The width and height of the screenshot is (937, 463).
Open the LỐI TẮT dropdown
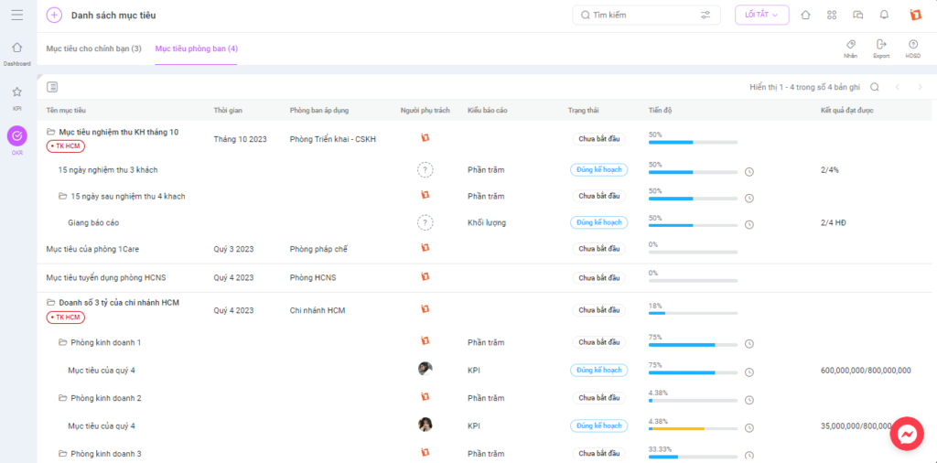point(762,15)
